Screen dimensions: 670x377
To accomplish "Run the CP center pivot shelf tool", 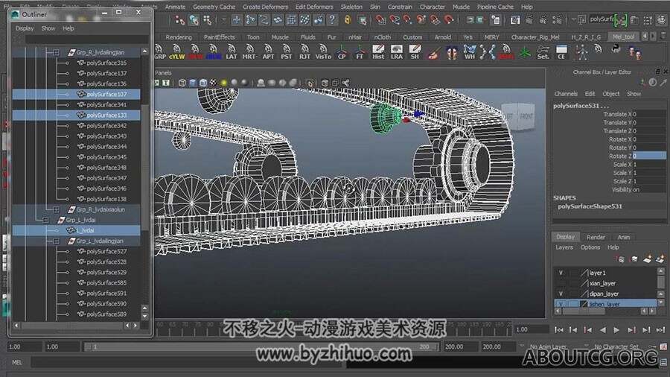I will (342, 52).
